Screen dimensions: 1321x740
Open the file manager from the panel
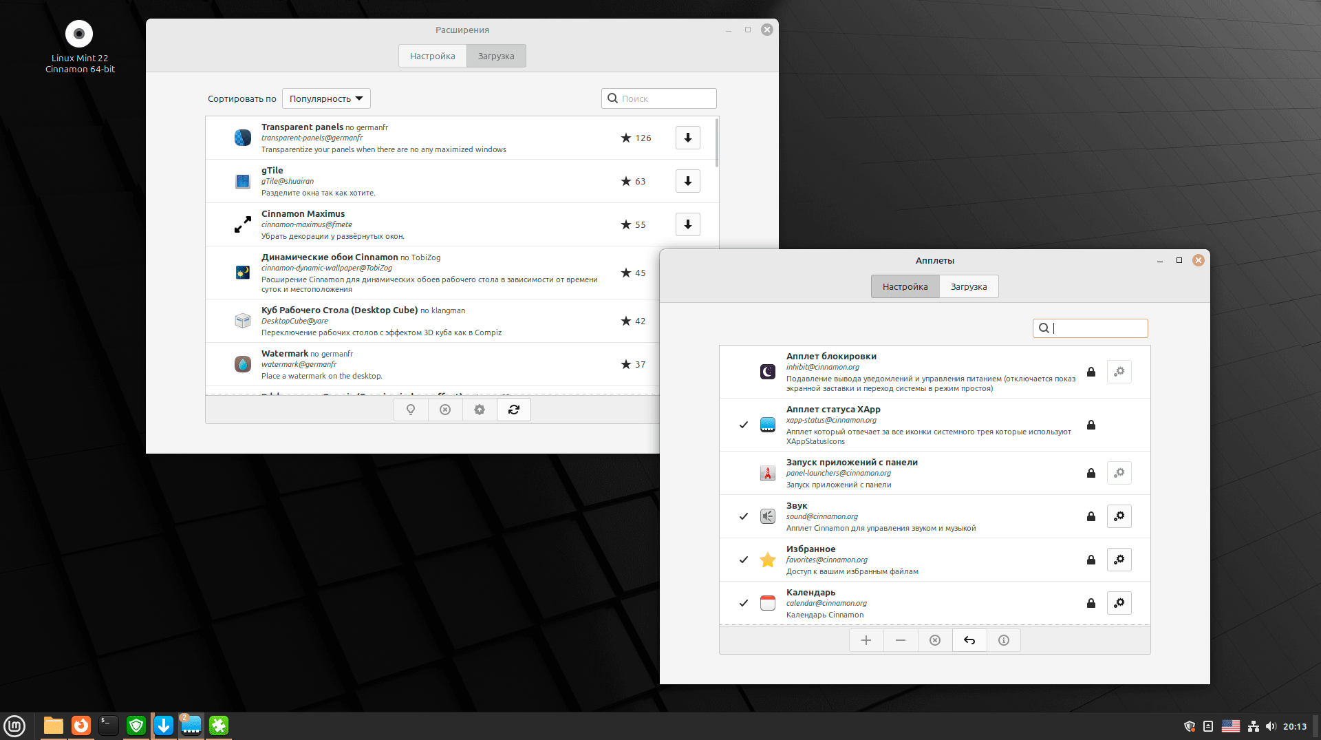pos(54,726)
